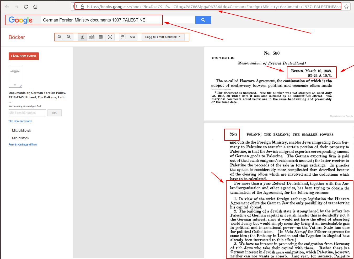Screen dimensions: 354x259
Task: Switch to two-page view
Action: coord(92,37)
